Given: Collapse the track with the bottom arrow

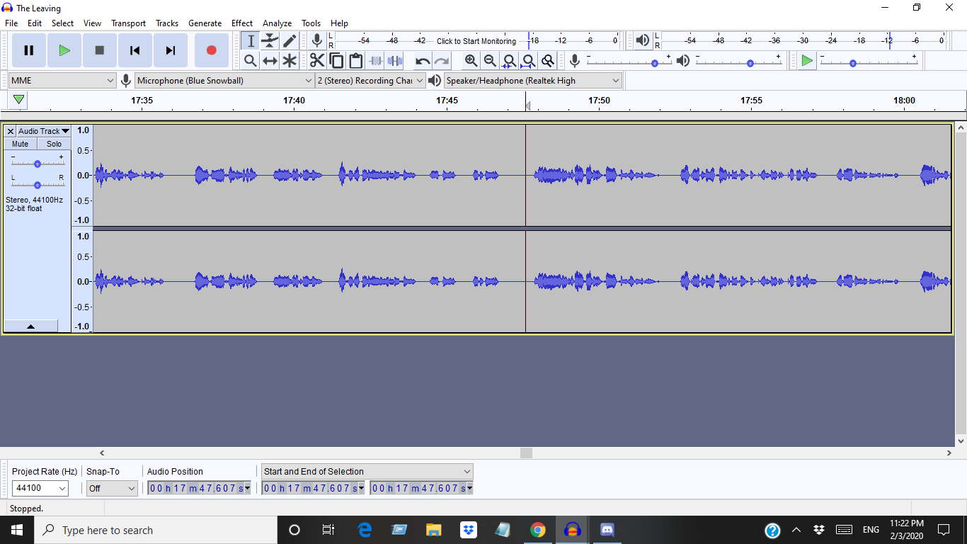Looking at the screenshot, I should 30,327.
